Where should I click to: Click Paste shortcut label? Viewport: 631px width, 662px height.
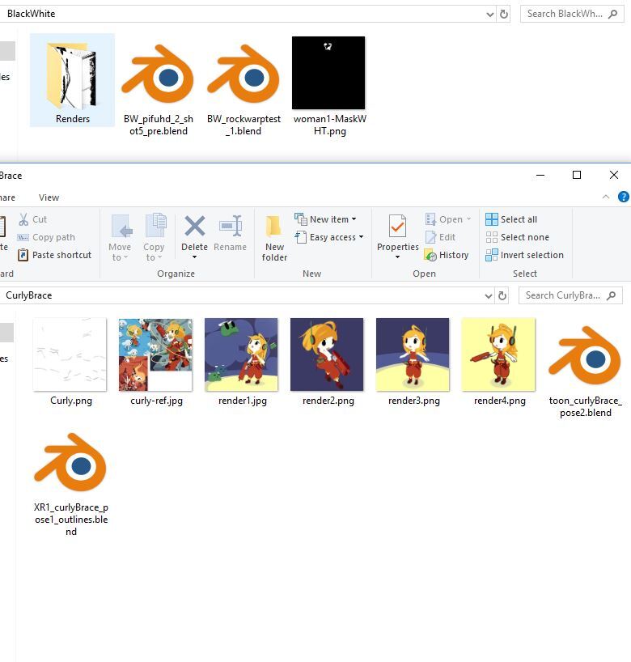[61, 255]
